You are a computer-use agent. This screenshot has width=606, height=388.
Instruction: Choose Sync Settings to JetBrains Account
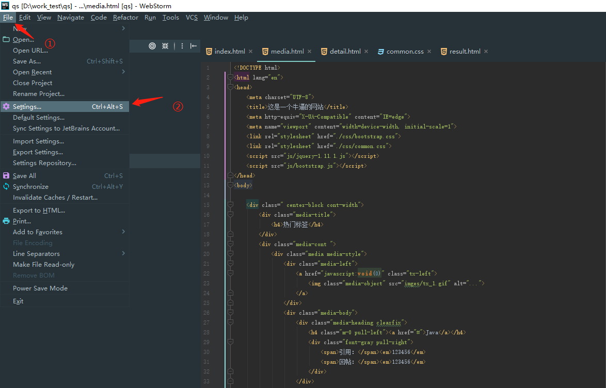pos(65,128)
